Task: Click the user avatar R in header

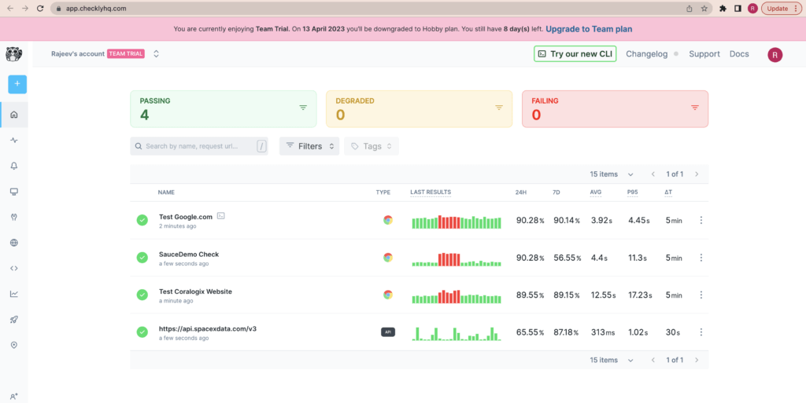Action: (775, 55)
